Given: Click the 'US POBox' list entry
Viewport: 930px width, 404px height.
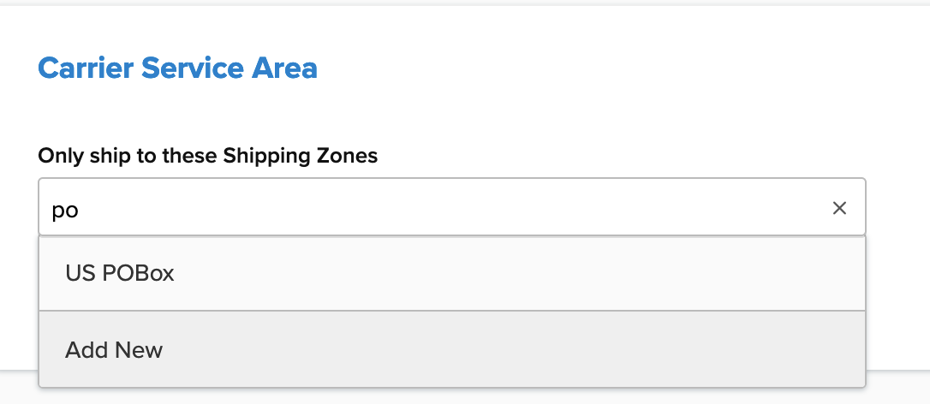Looking at the screenshot, I should coord(120,273).
